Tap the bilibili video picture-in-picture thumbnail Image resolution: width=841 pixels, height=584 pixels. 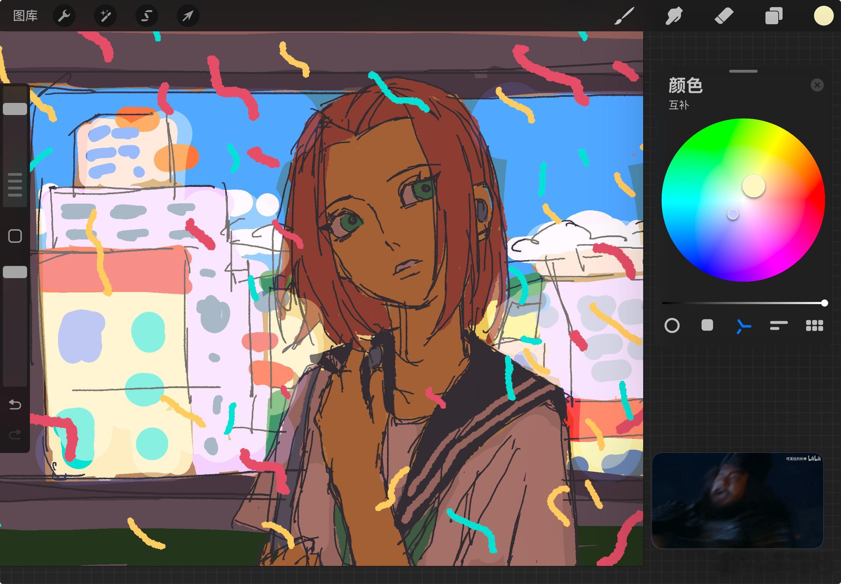click(x=737, y=500)
